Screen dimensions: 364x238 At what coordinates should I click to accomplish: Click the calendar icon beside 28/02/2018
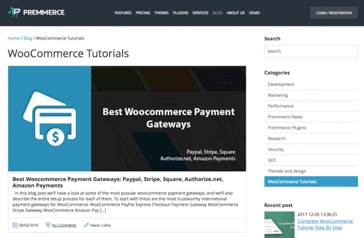15,225
